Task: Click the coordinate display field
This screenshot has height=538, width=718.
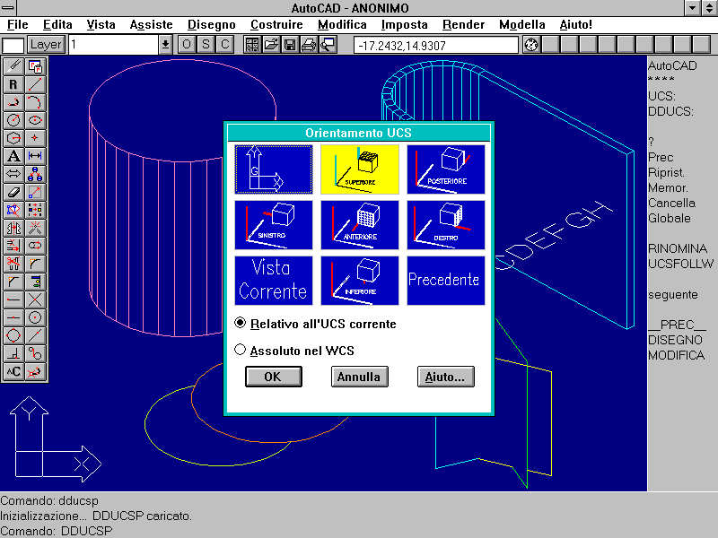Action: click(436, 46)
